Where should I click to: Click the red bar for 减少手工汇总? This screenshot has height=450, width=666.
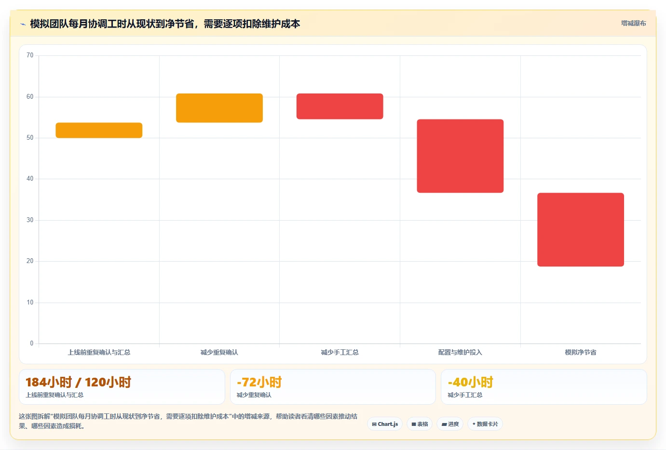tap(340, 106)
